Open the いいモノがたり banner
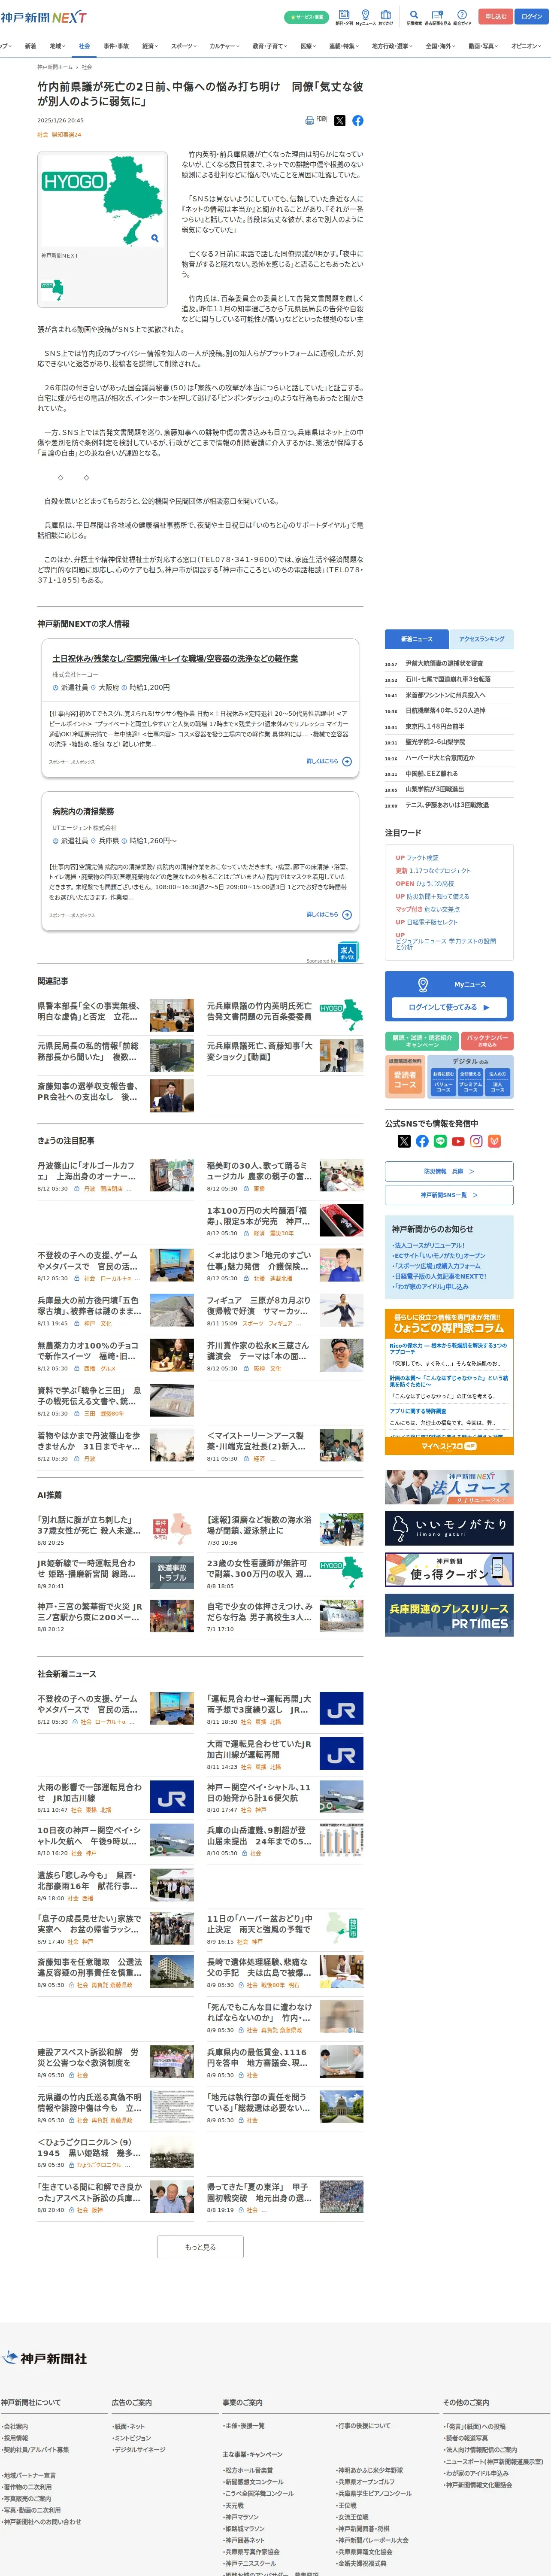Image resolution: width=551 pixels, height=2576 pixels. pos(449,1527)
